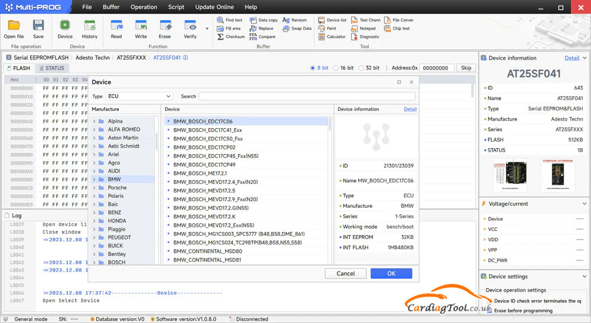This screenshot has height=323, width=591.
Task: Switch to the STATUS tab
Action: pyautogui.click(x=51, y=68)
